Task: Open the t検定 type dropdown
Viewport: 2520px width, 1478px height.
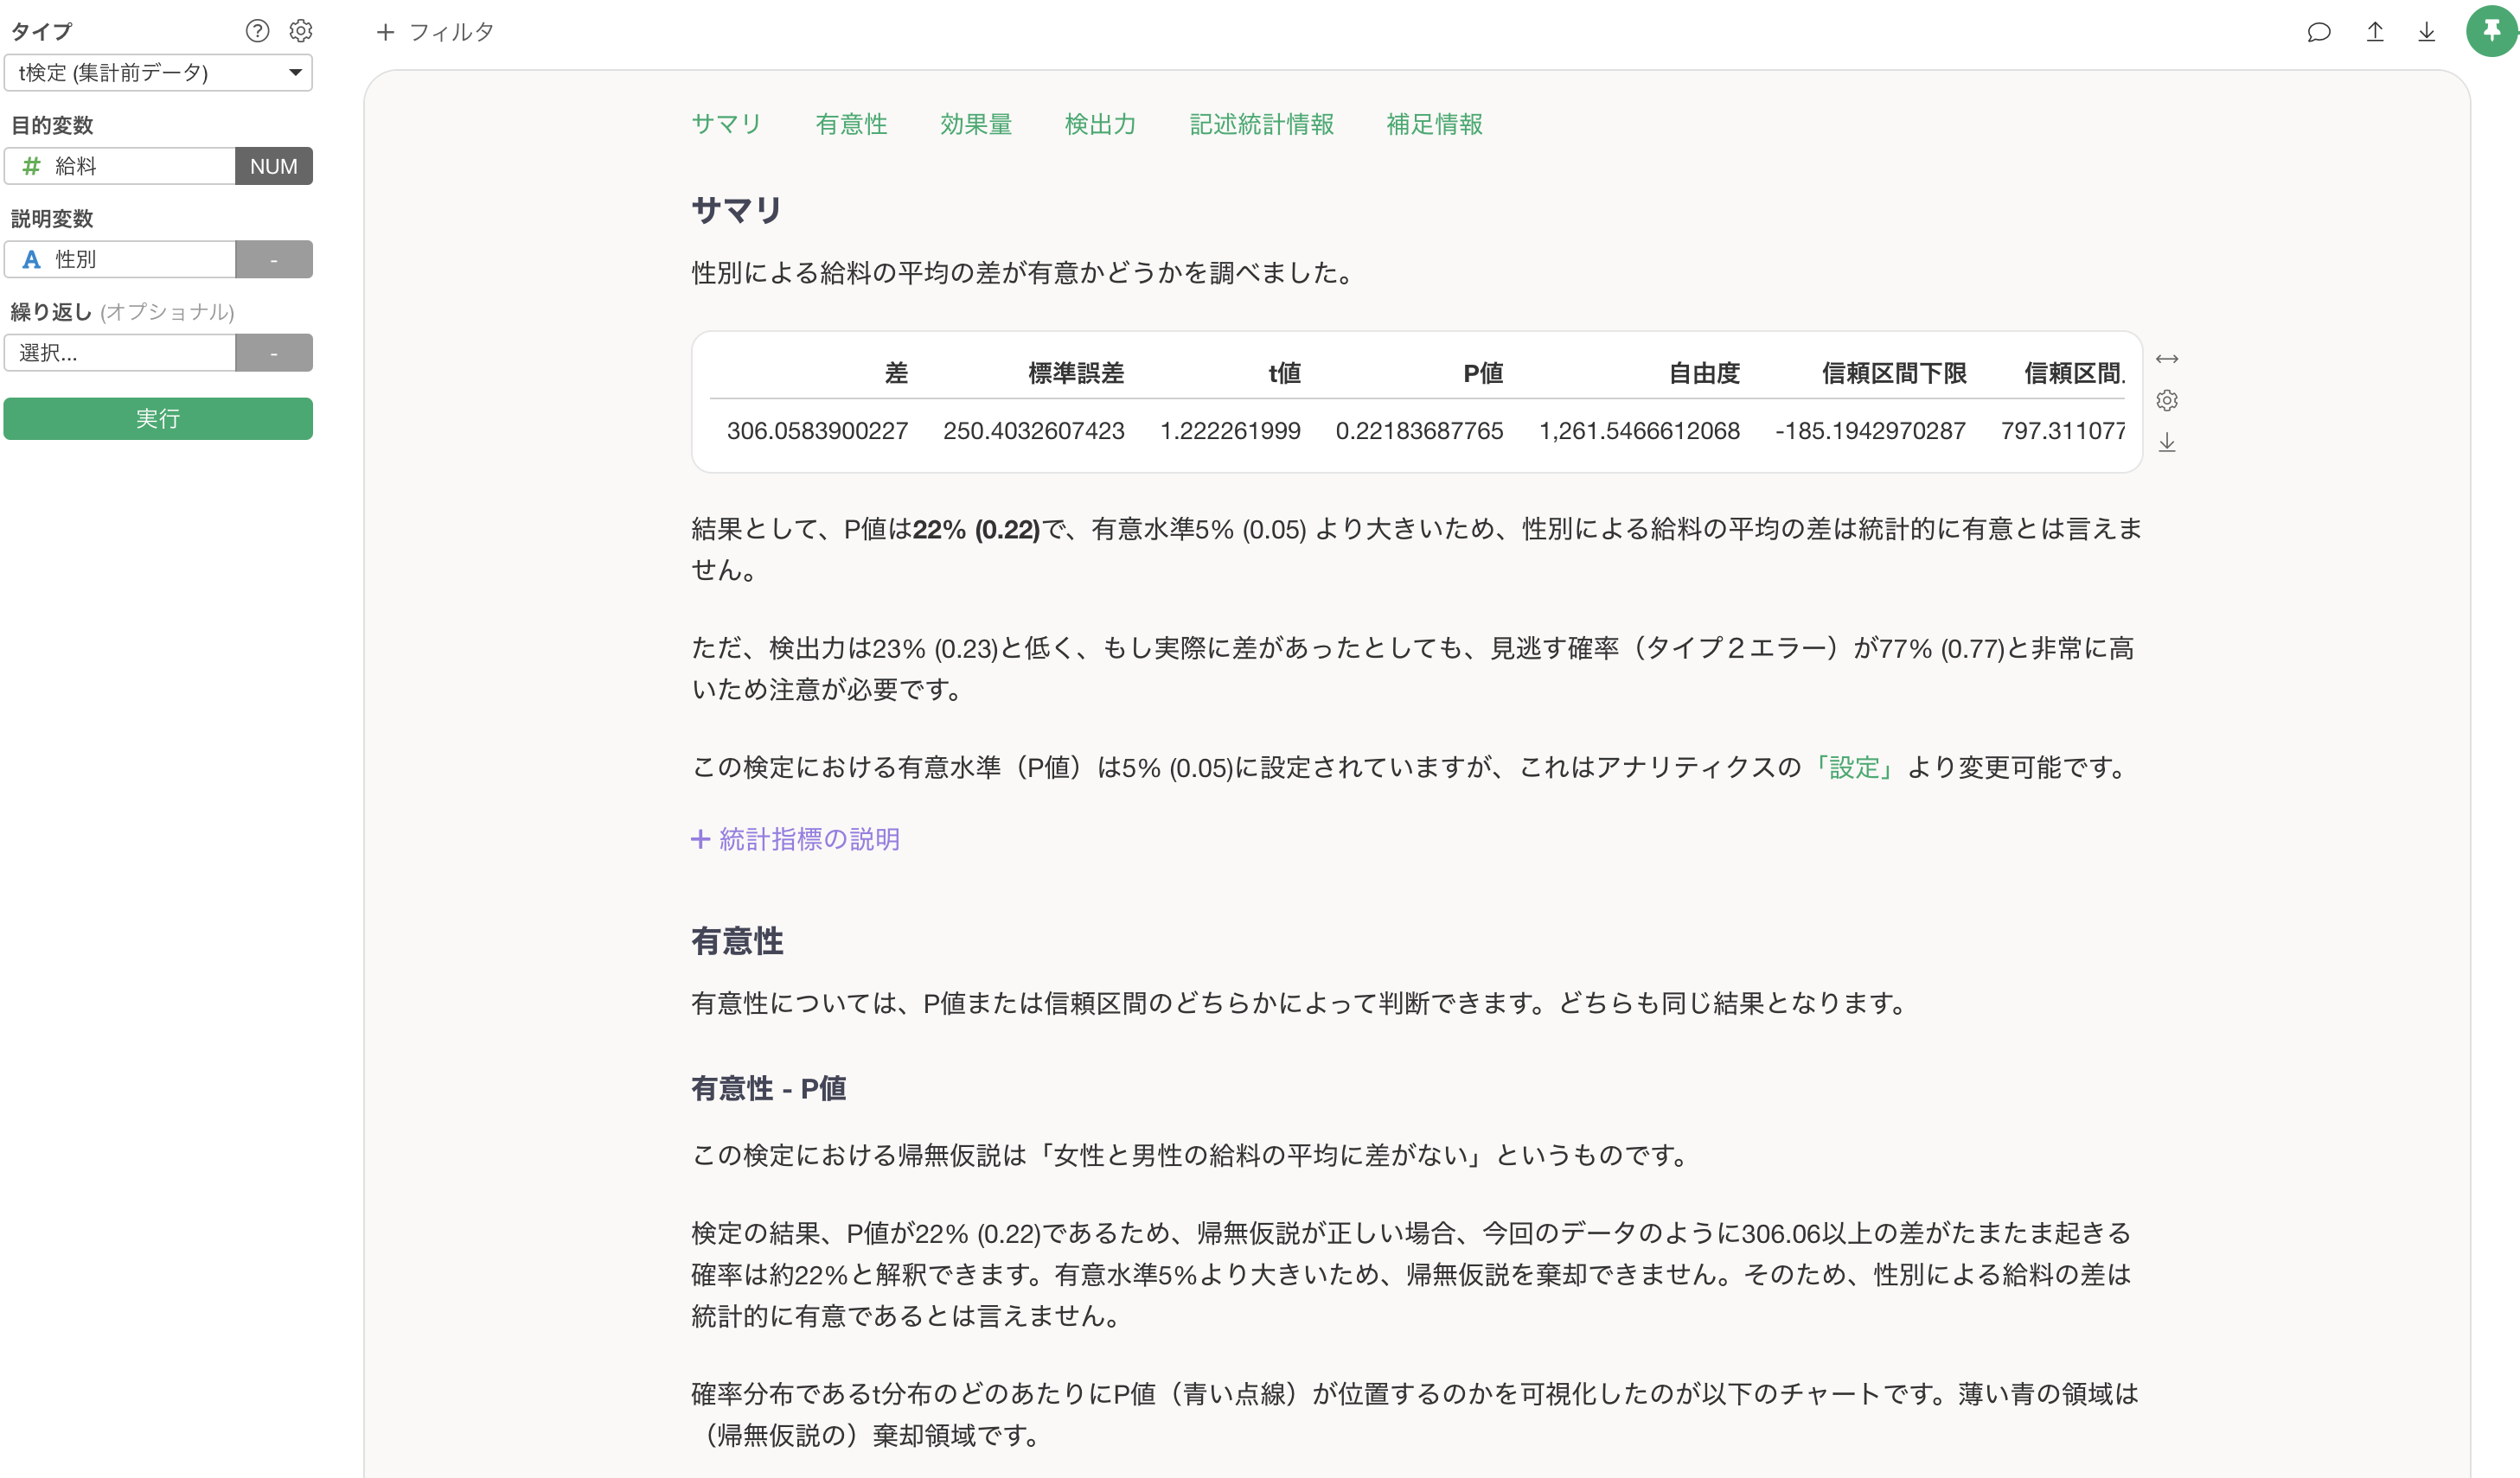Action: pyautogui.click(x=158, y=73)
